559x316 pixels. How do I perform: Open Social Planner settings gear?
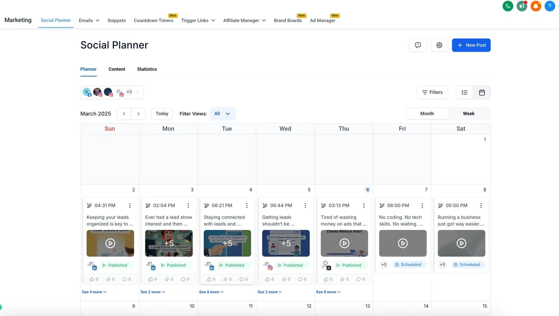[439, 45]
